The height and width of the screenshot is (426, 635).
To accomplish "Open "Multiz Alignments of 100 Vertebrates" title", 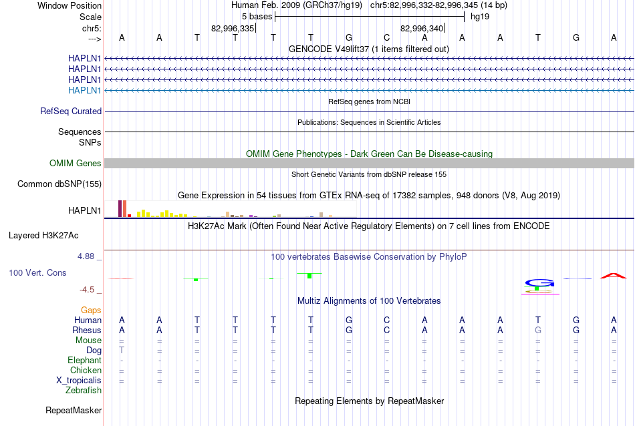I will [x=369, y=301].
